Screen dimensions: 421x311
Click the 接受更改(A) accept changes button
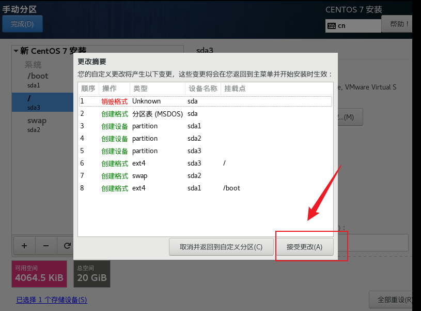click(x=304, y=247)
